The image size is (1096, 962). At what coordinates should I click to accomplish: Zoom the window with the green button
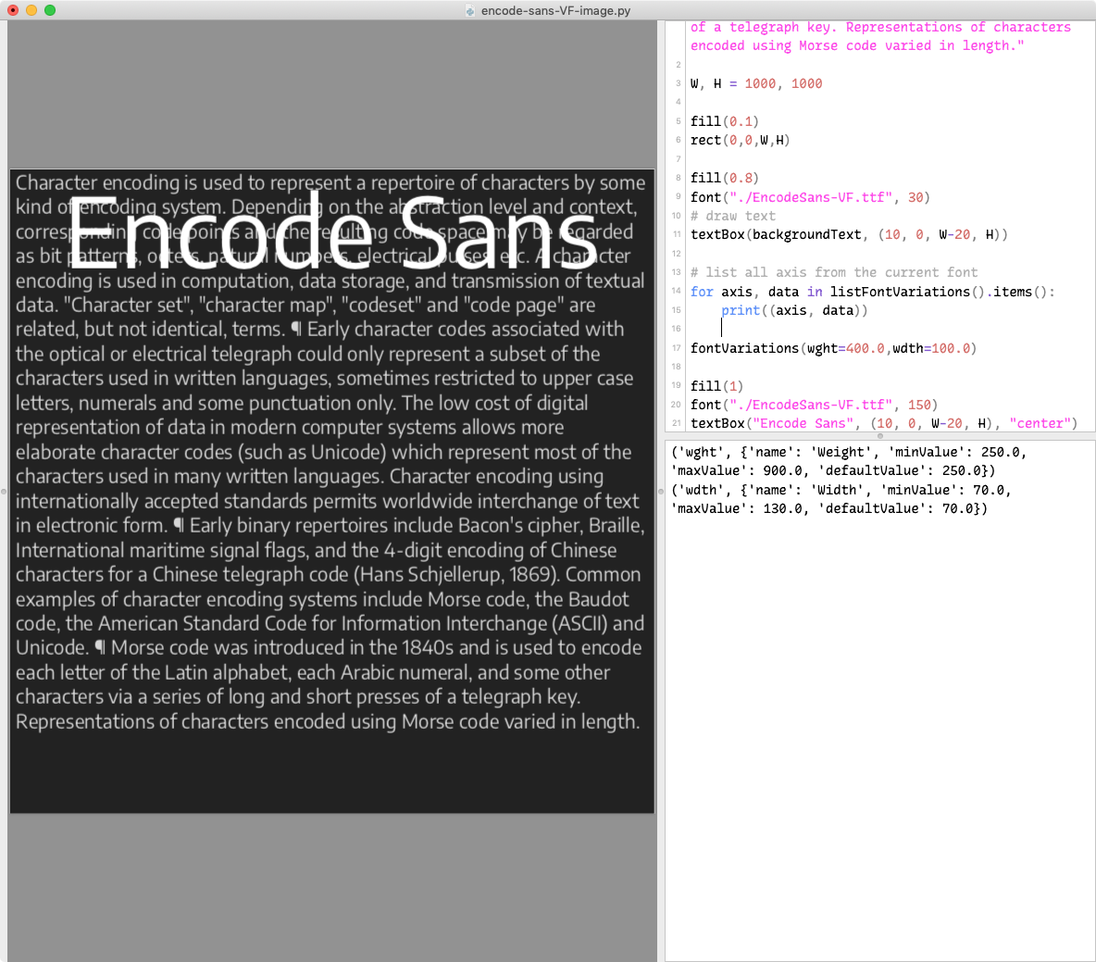point(50,10)
